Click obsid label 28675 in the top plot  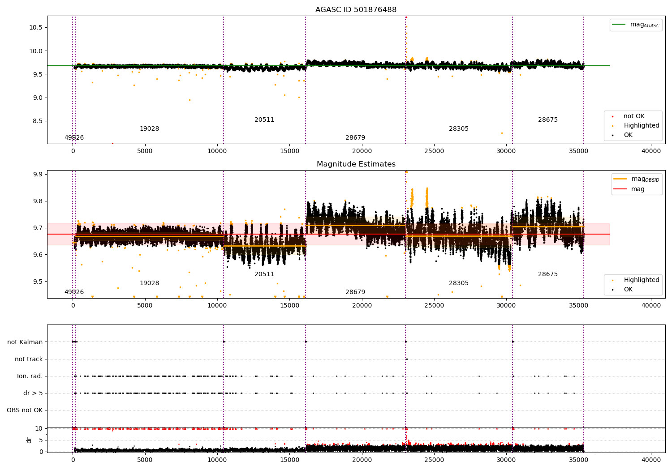point(548,120)
